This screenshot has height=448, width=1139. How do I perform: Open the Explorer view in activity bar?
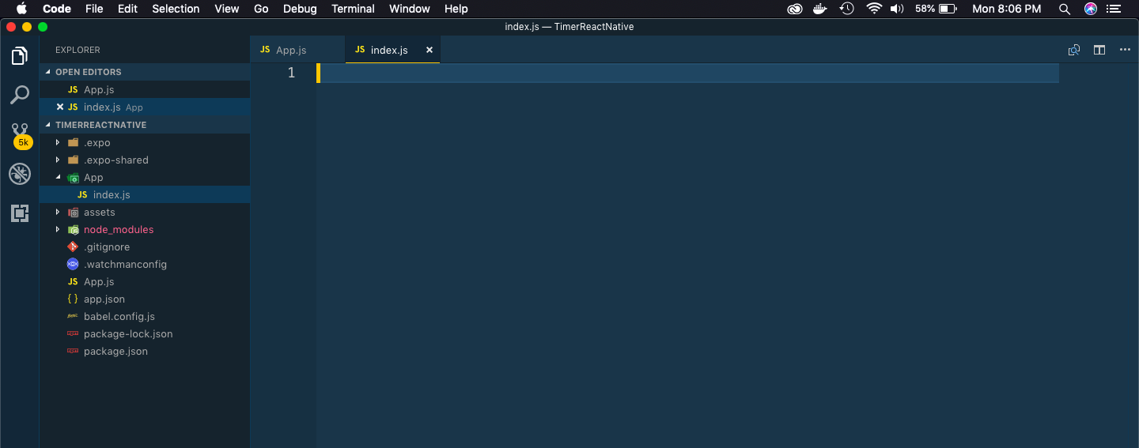click(20, 56)
